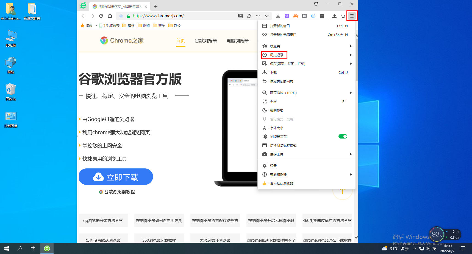Screen dimensions: 472x254
Task: Select 全屏 menu item
Action: [307, 101]
